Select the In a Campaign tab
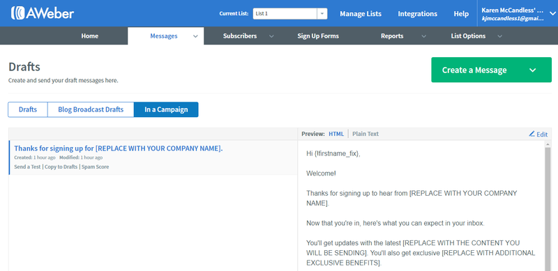 pyautogui.click(x=166, y=109)
